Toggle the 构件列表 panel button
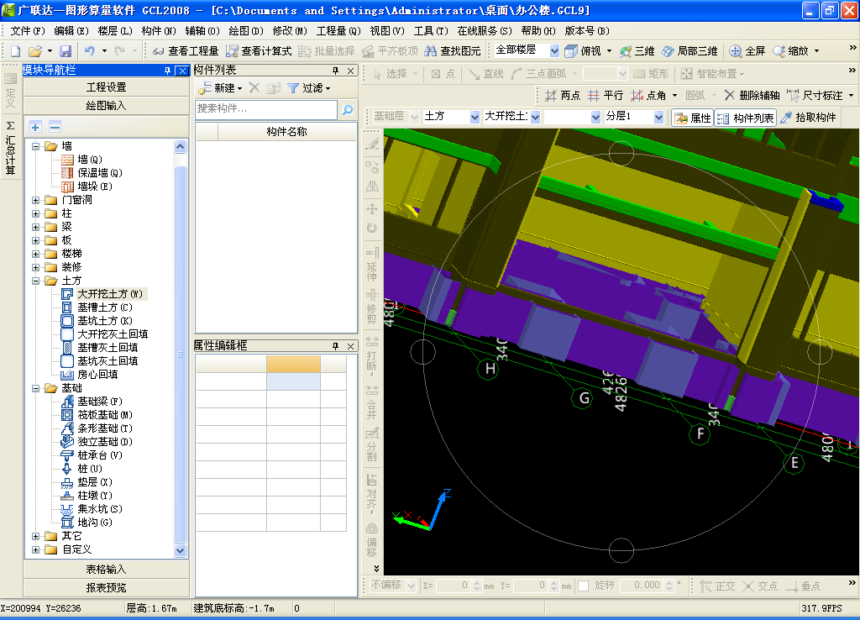Viewport: 860px width, 620px height. [x=746, y=118]
